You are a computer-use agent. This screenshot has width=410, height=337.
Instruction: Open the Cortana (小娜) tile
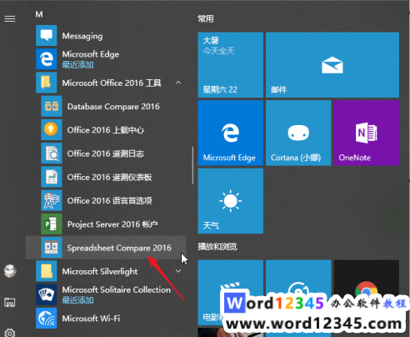[x=298, y=133]
